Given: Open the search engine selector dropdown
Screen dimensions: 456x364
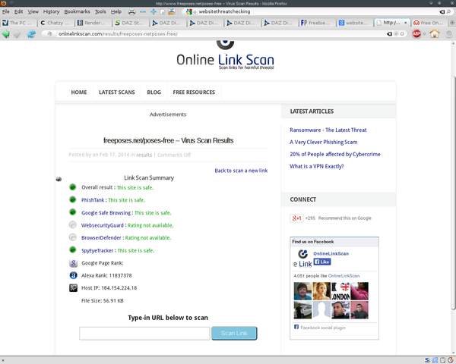Looking at the screenshot, I should [191, 11].
